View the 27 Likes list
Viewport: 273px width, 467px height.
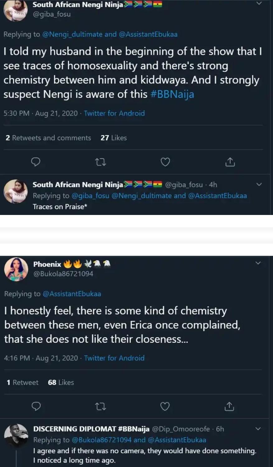pyautogui.click(x=113, y=138)
